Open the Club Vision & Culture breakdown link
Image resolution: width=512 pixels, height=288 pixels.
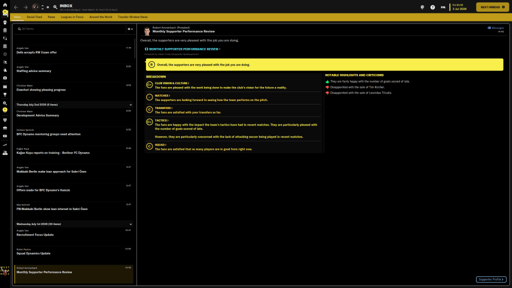pos(171,83)
